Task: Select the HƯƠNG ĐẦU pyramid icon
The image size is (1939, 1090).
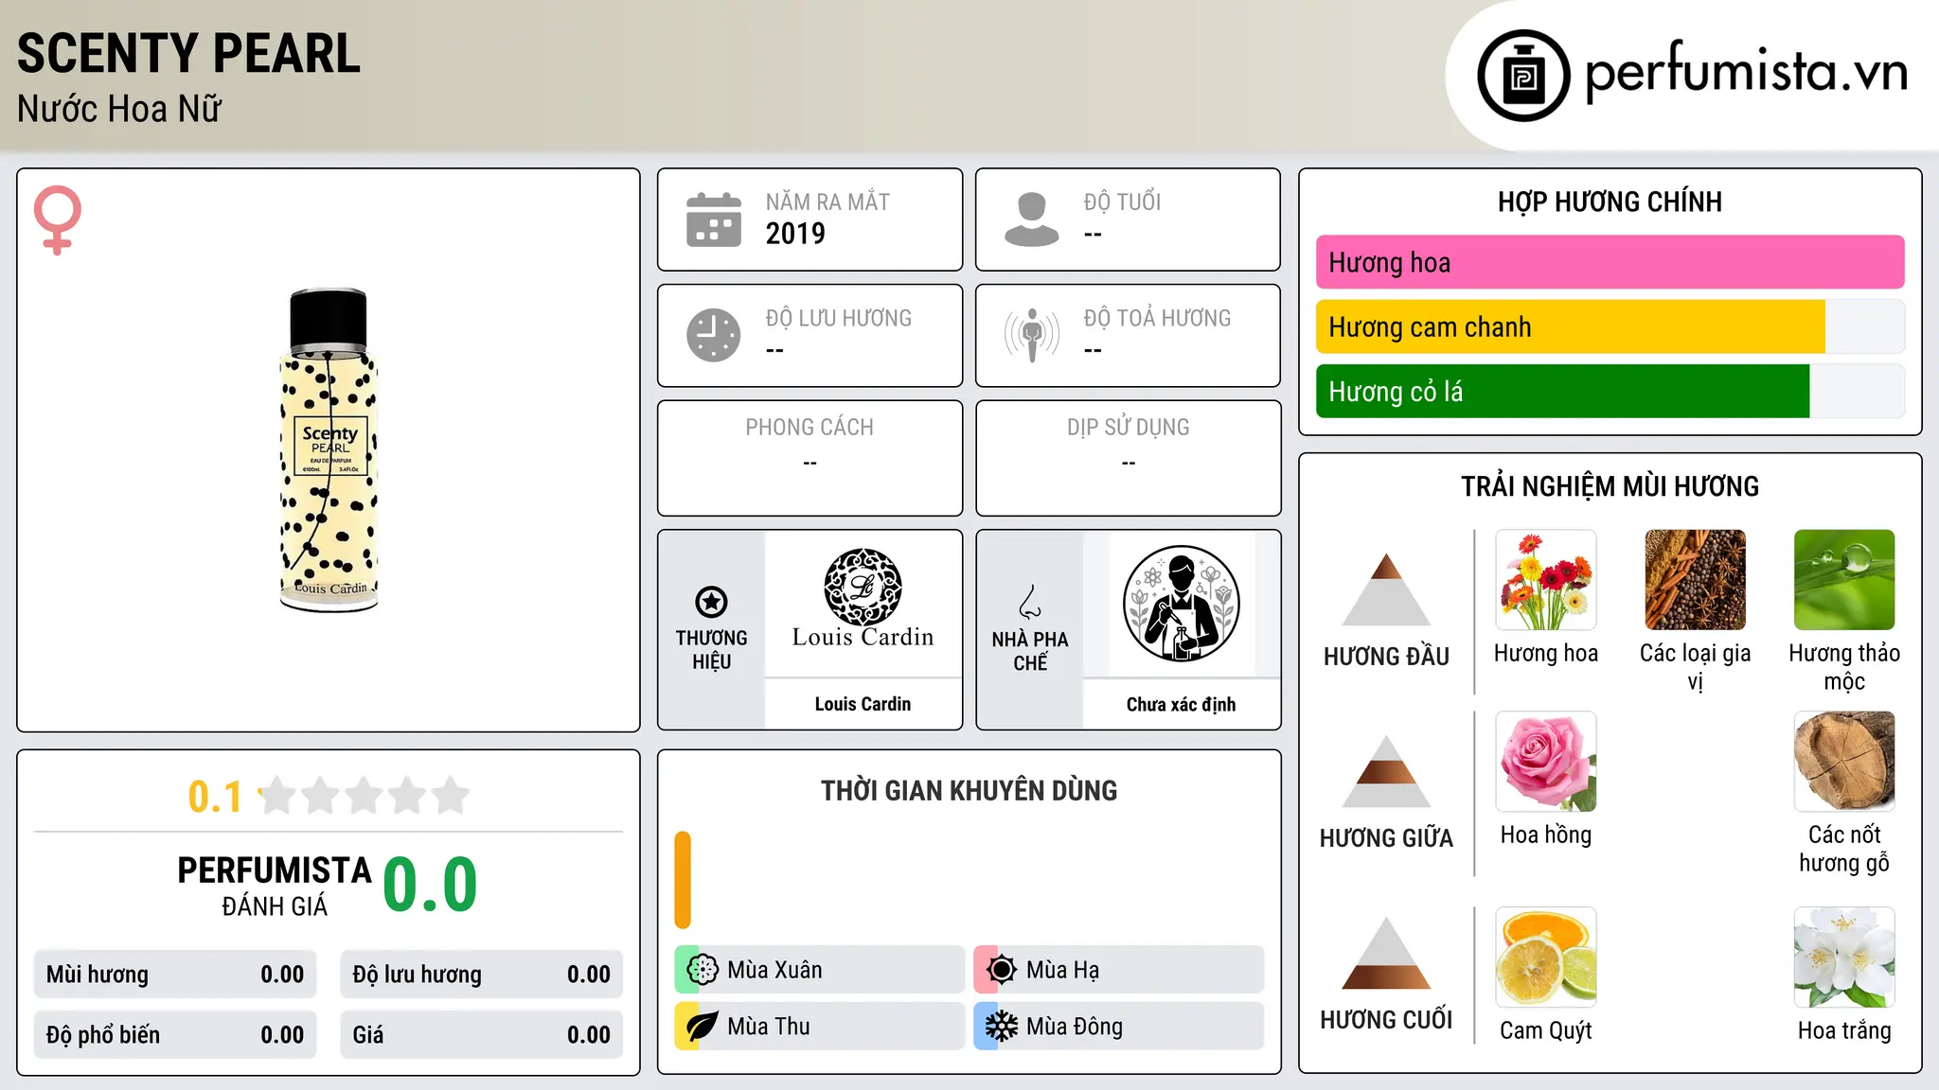Action: click(1386, 589)
